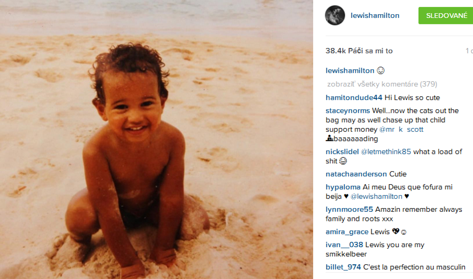This screenshot has width=473, height=279.
Task: Open ivan__038 profile link
Action: pos(344,245)
